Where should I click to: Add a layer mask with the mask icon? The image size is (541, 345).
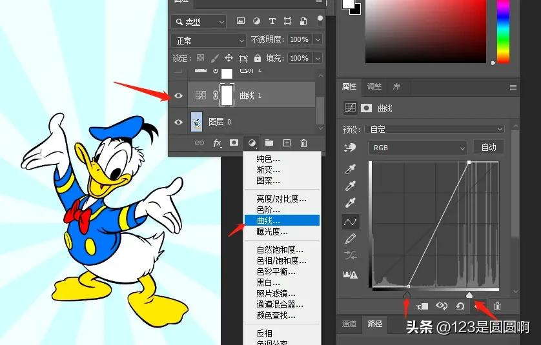coord(234,143)
